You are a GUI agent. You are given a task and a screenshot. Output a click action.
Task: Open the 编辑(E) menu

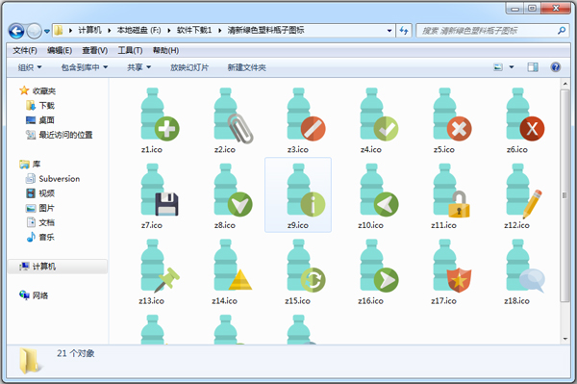60,50
